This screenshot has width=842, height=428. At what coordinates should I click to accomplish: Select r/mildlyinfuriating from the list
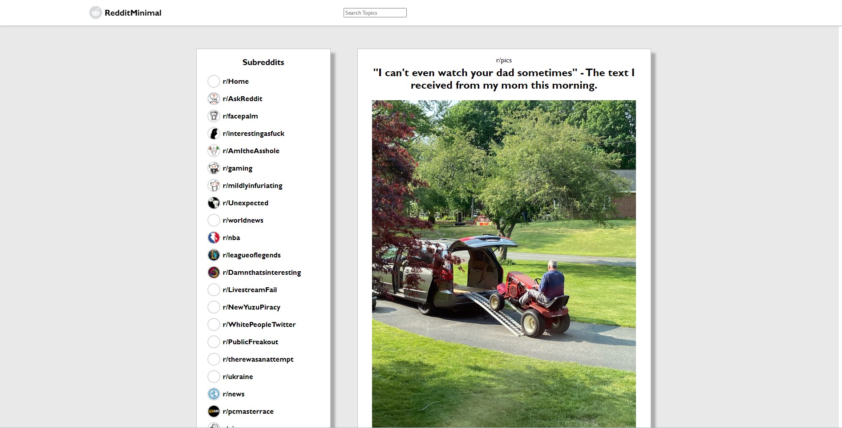(x=252, y=186)
